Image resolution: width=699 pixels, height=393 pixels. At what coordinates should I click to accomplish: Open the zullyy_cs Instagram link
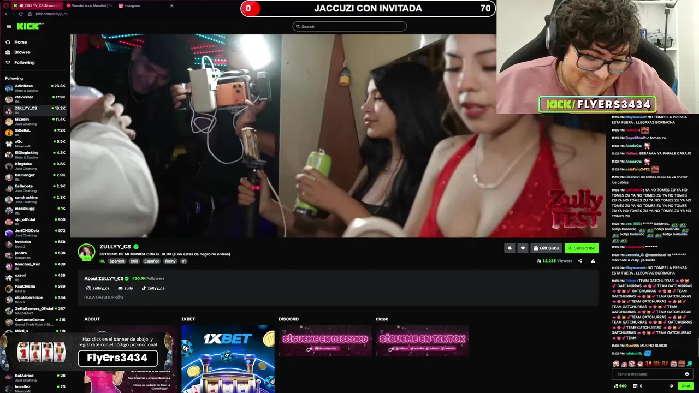[98, 288]
